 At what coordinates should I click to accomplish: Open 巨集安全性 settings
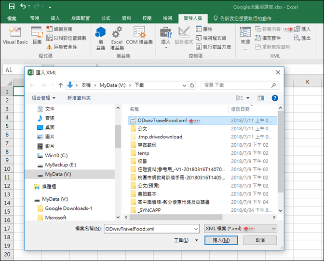tap(62, 47)
